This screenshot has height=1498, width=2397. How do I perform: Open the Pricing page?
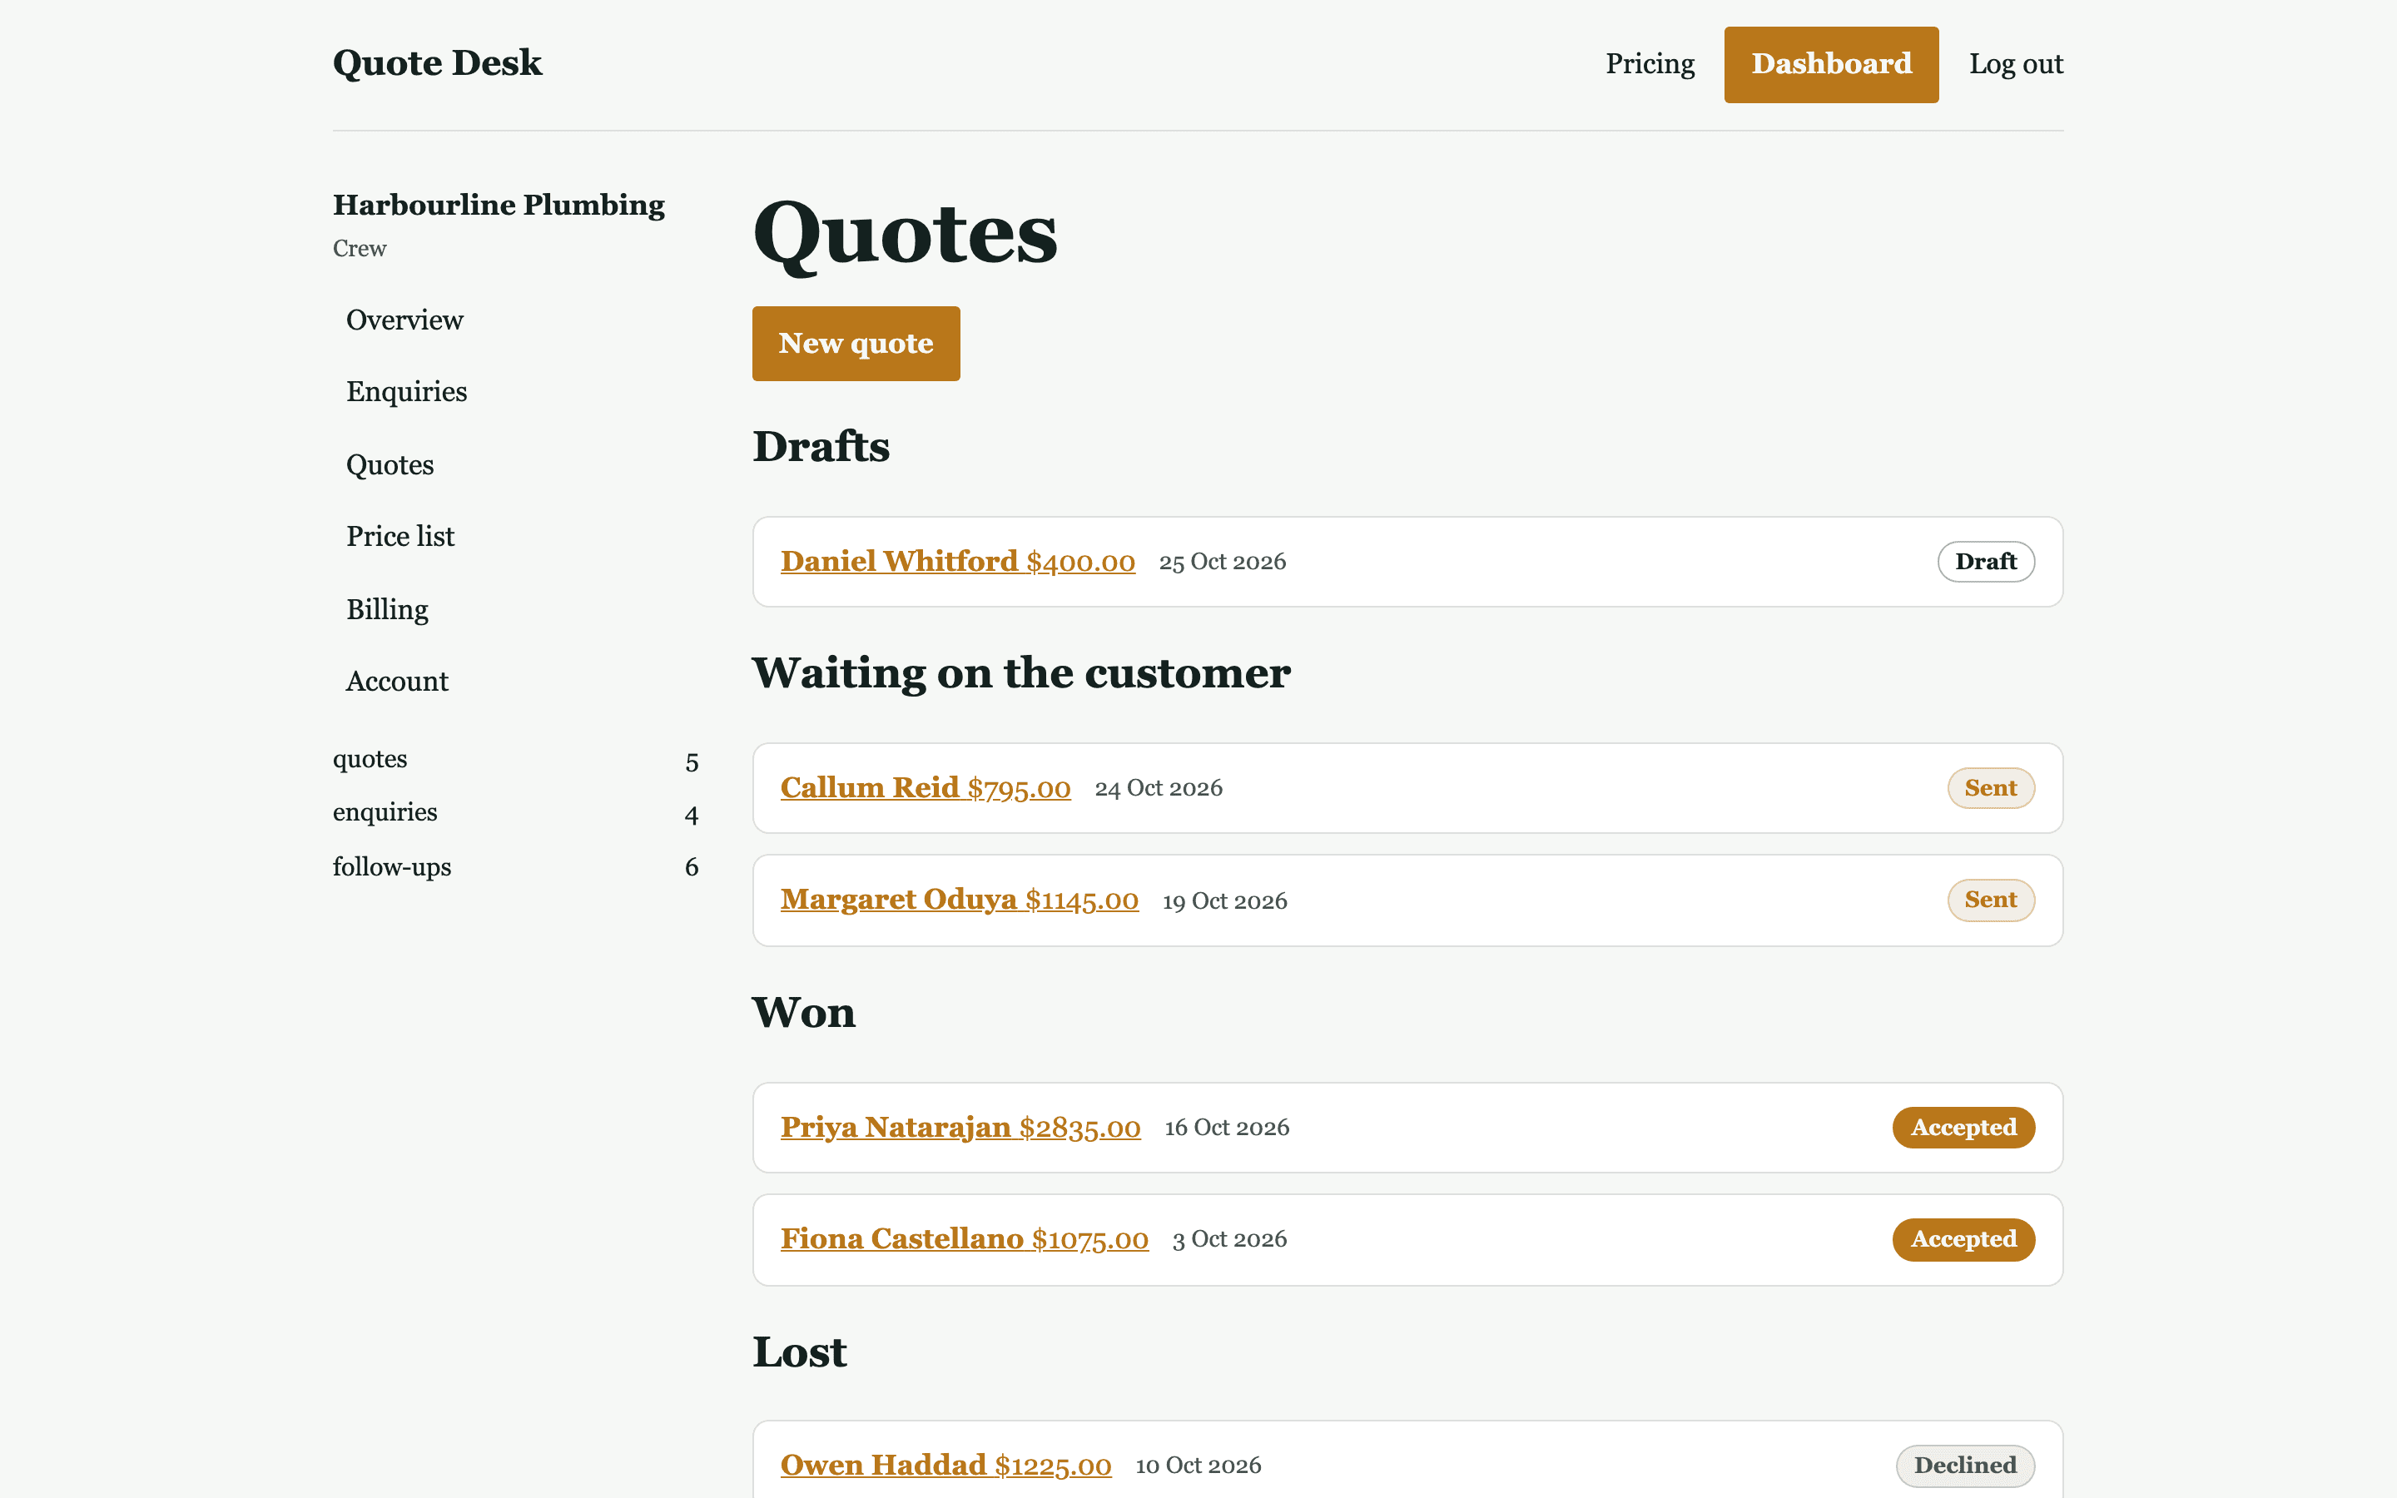pyautogui.click(x=1649, y=64)
